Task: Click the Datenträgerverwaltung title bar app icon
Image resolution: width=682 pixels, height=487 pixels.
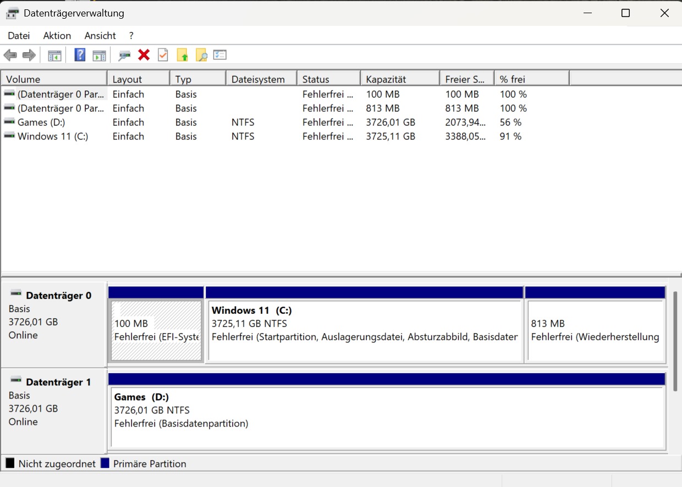Action: coord(12,13)
